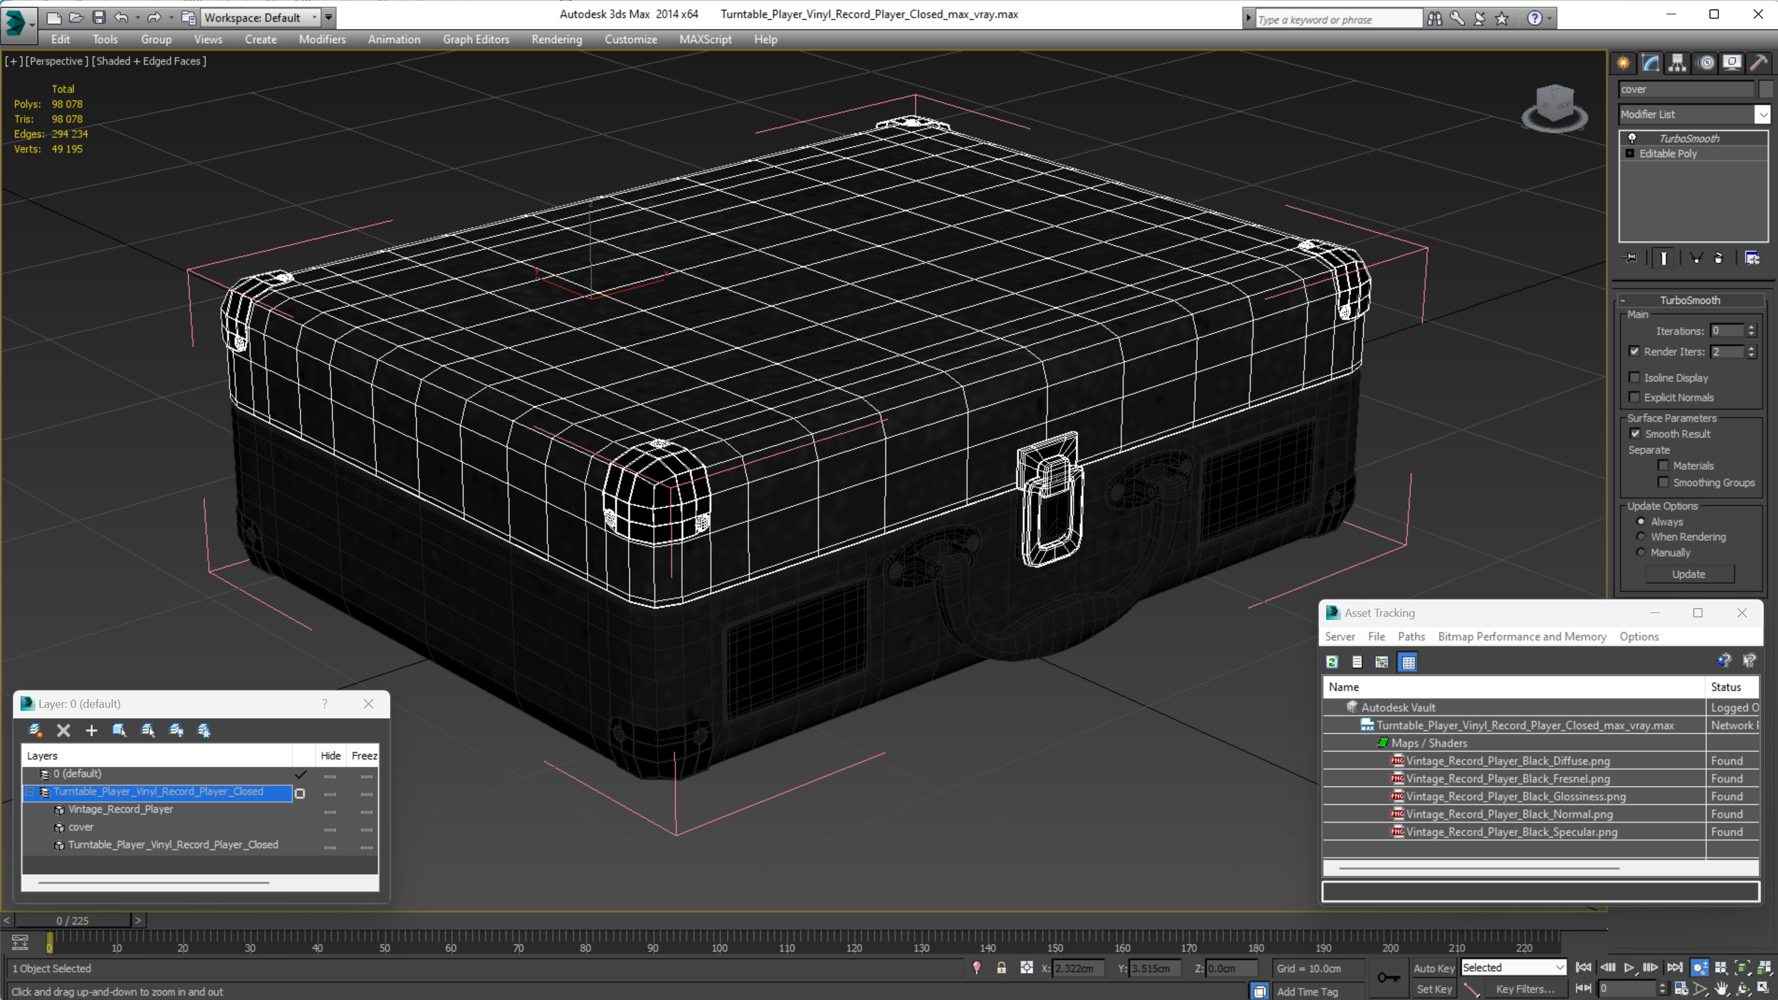Select the Always update radio button
This screenshot has height=1000, width=1778.
coord(1642,521)
